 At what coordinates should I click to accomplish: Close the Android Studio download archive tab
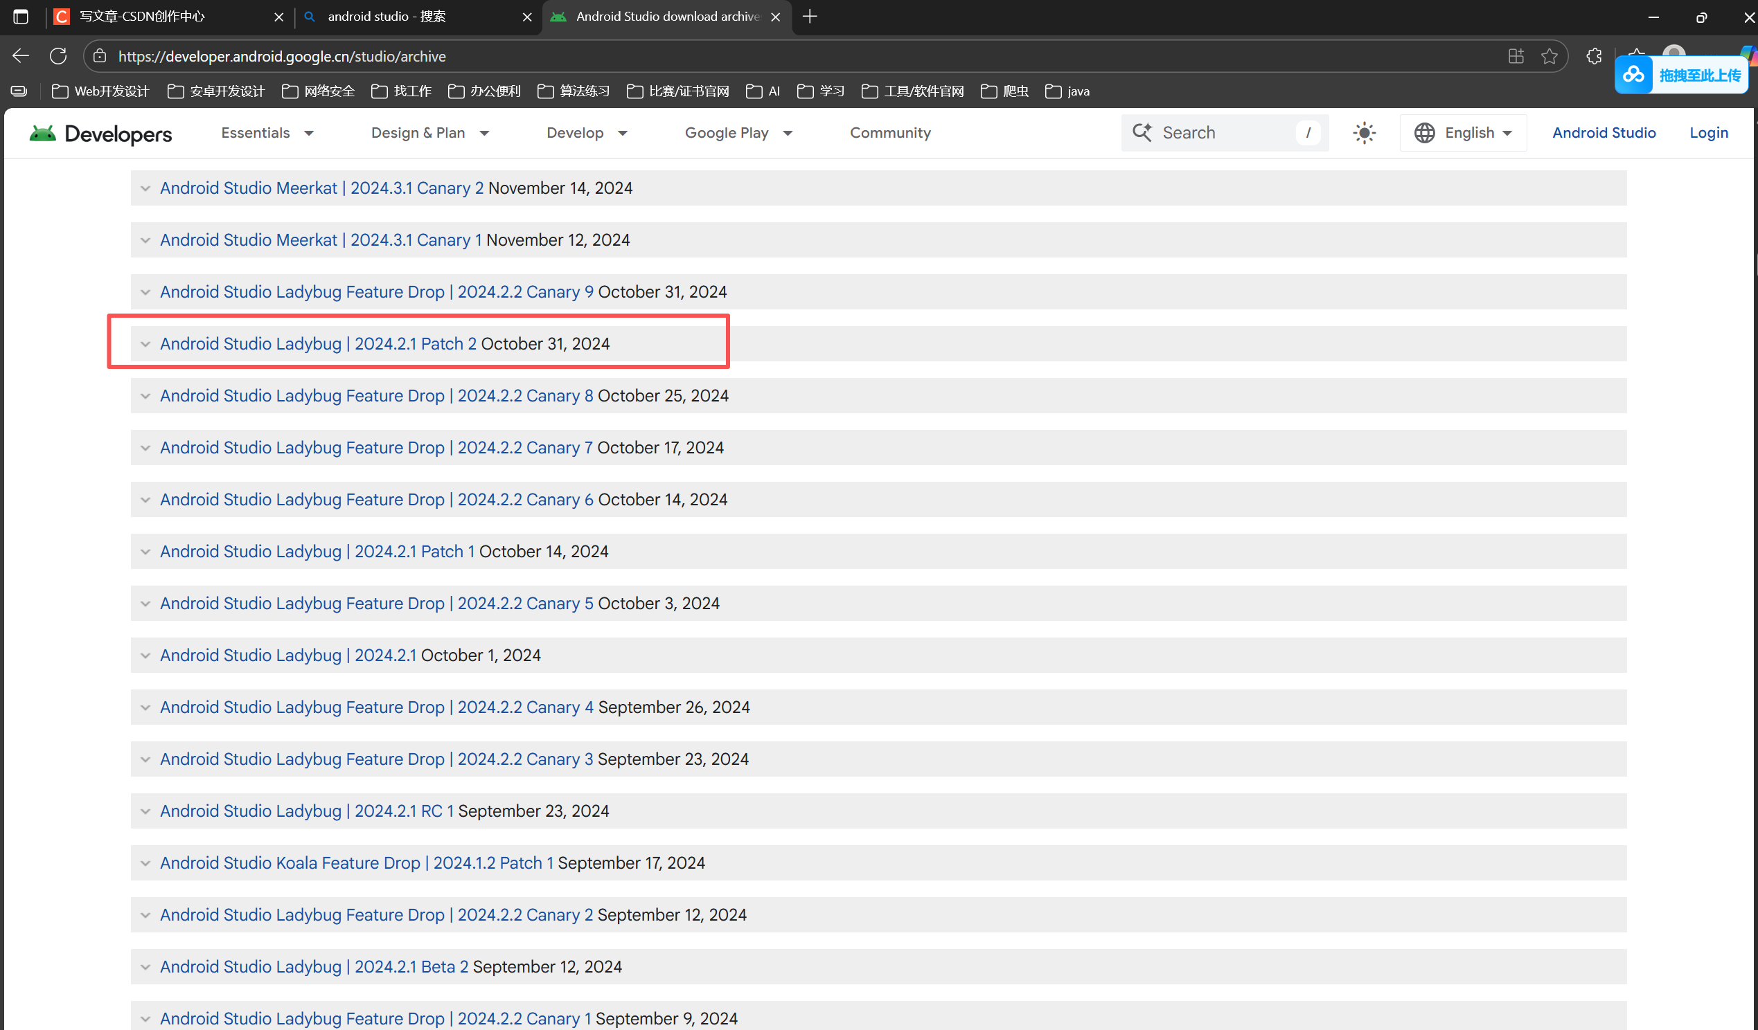pos(775,17)
